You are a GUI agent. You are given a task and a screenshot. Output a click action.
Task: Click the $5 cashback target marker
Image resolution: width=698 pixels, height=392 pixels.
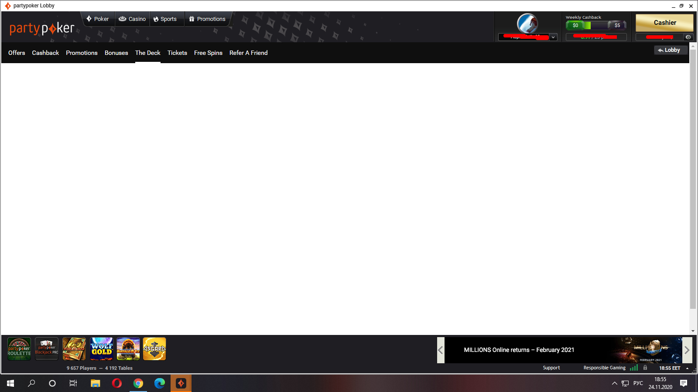point(617,25)
